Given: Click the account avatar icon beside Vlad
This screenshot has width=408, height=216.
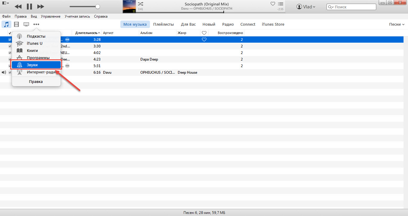Looking at the screenshot, I should point(299,7).
